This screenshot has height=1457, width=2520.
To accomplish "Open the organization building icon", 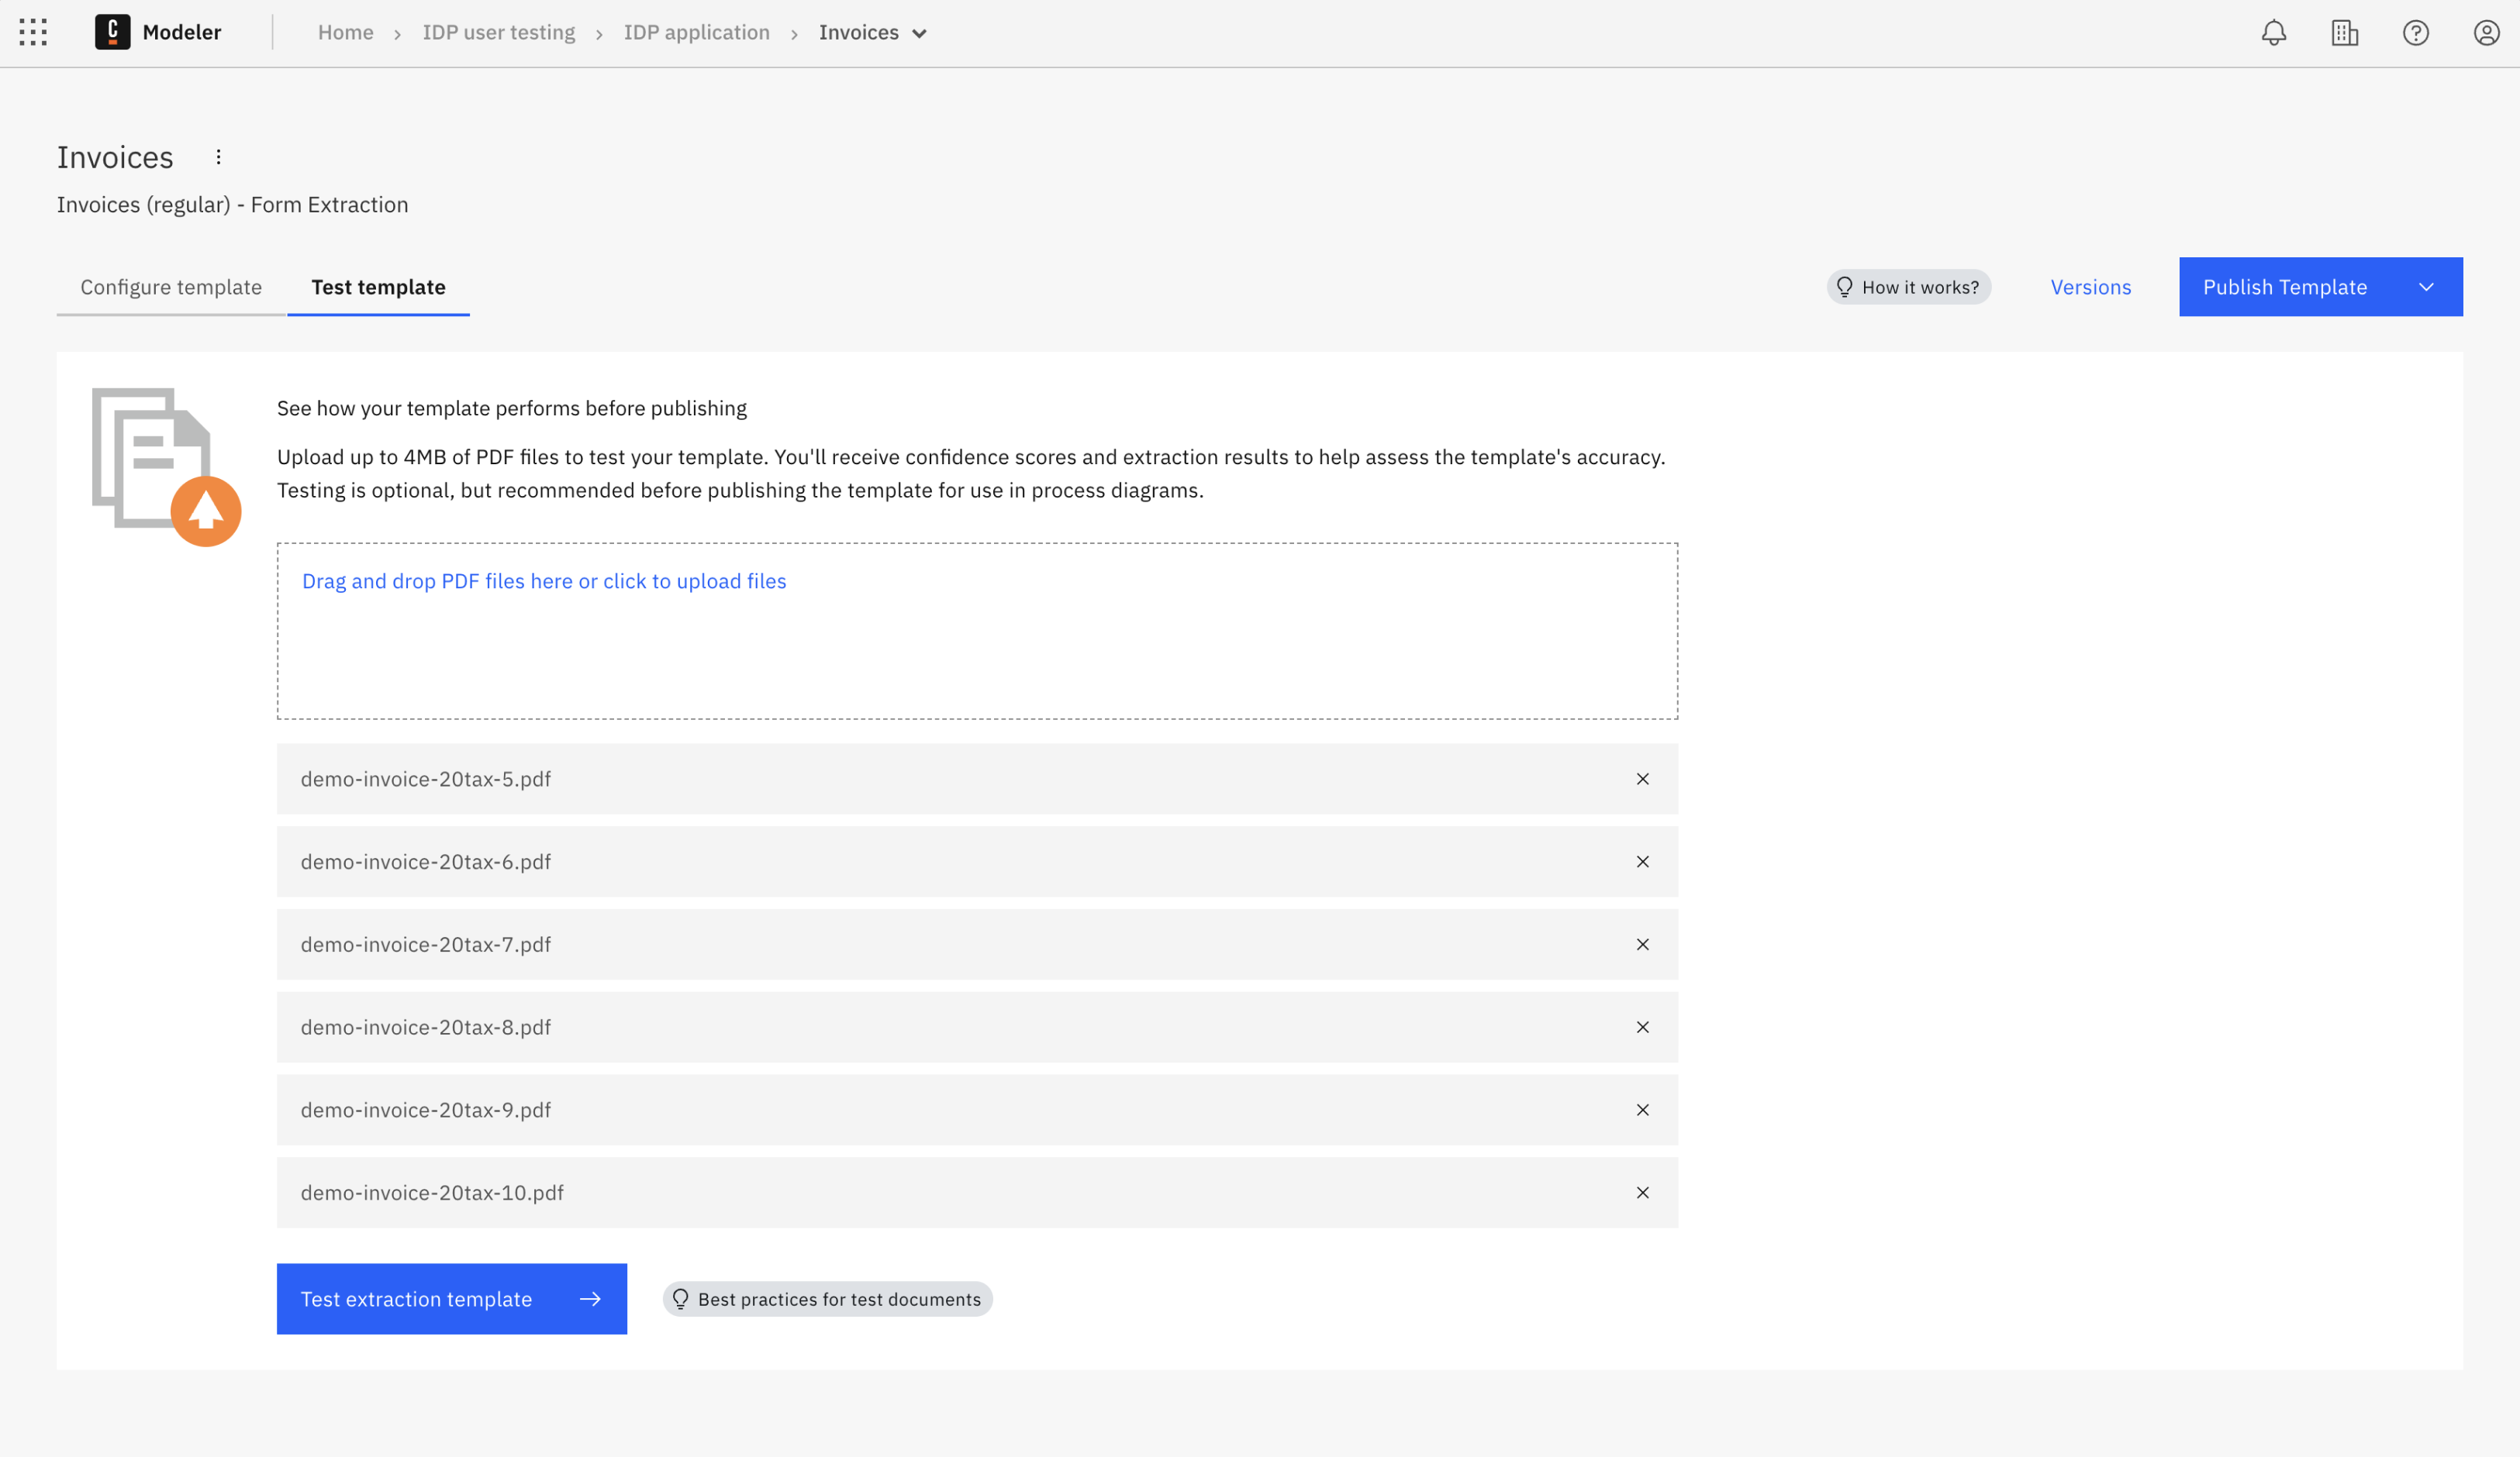I will [2344, 33].
